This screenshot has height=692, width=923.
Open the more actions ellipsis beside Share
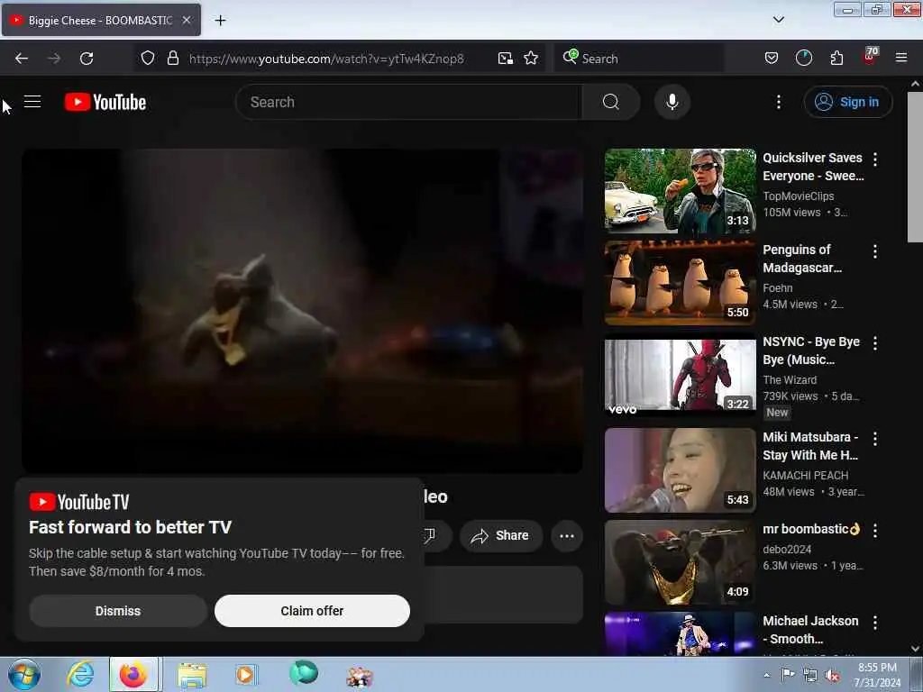567,536
